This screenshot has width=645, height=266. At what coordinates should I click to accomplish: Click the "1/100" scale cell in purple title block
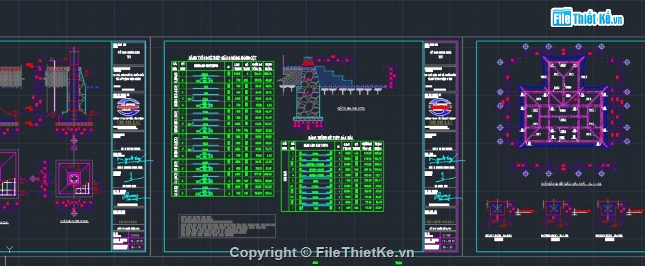447,236
